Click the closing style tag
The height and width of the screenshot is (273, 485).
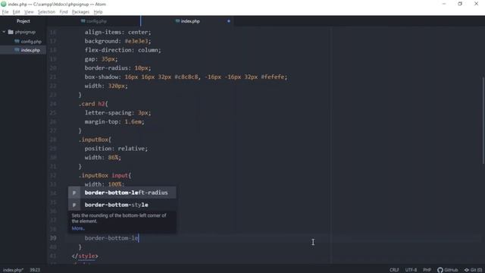(x=85, y=256)
